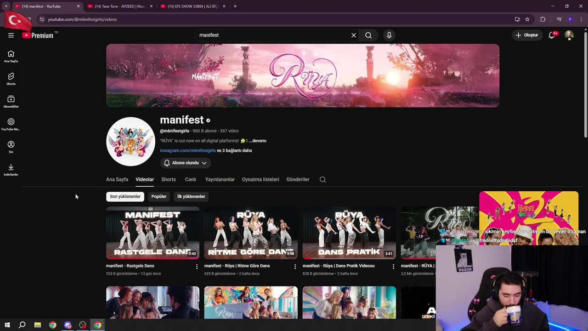This screenshot has width=588, height=331.
Task: Open Chrome extensions puzzle icon
Action: [543, 19]
